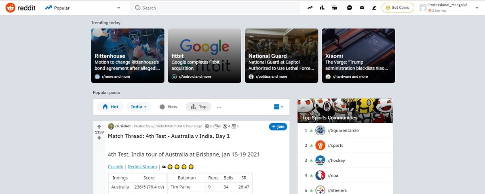This screenshot has width=485, height=194.
Task: Open the messages envelope icon
Action: coord(362,8)
